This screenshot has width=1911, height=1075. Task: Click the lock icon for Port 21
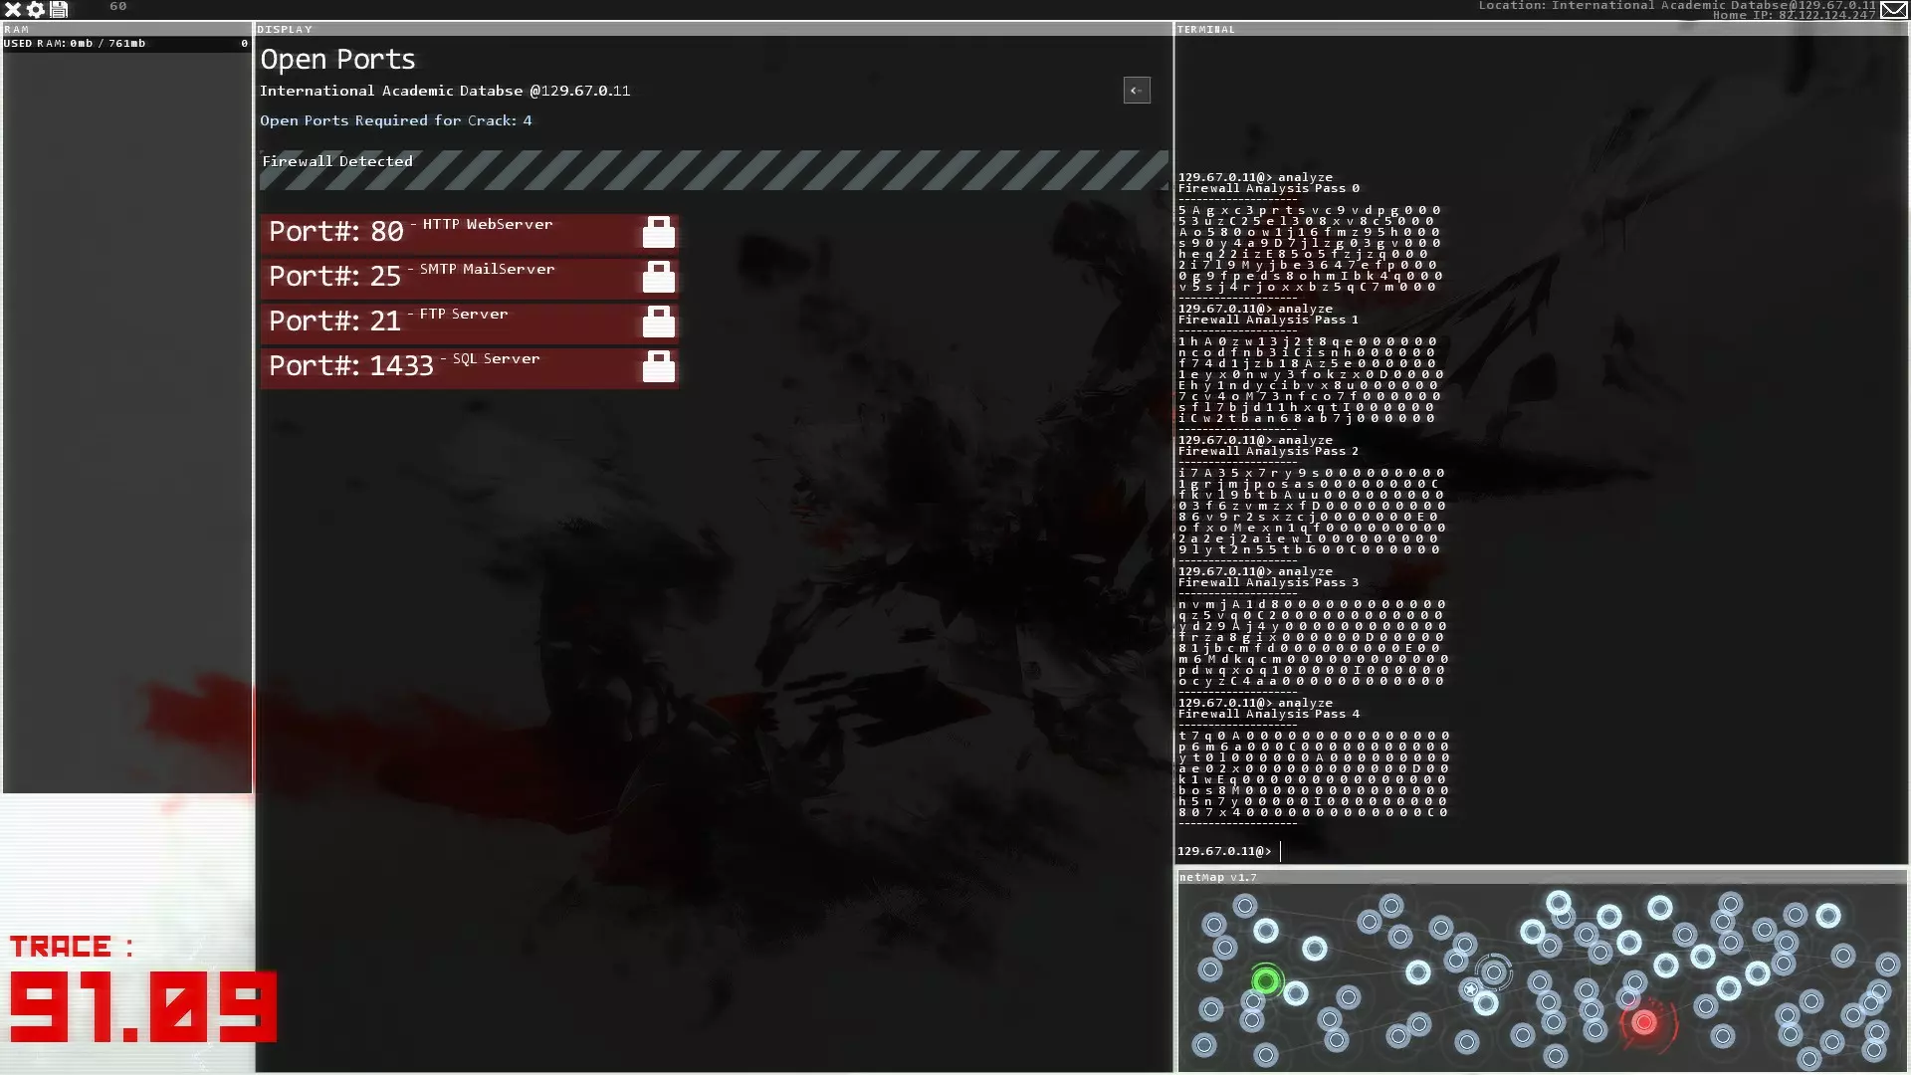pos(658,322)
